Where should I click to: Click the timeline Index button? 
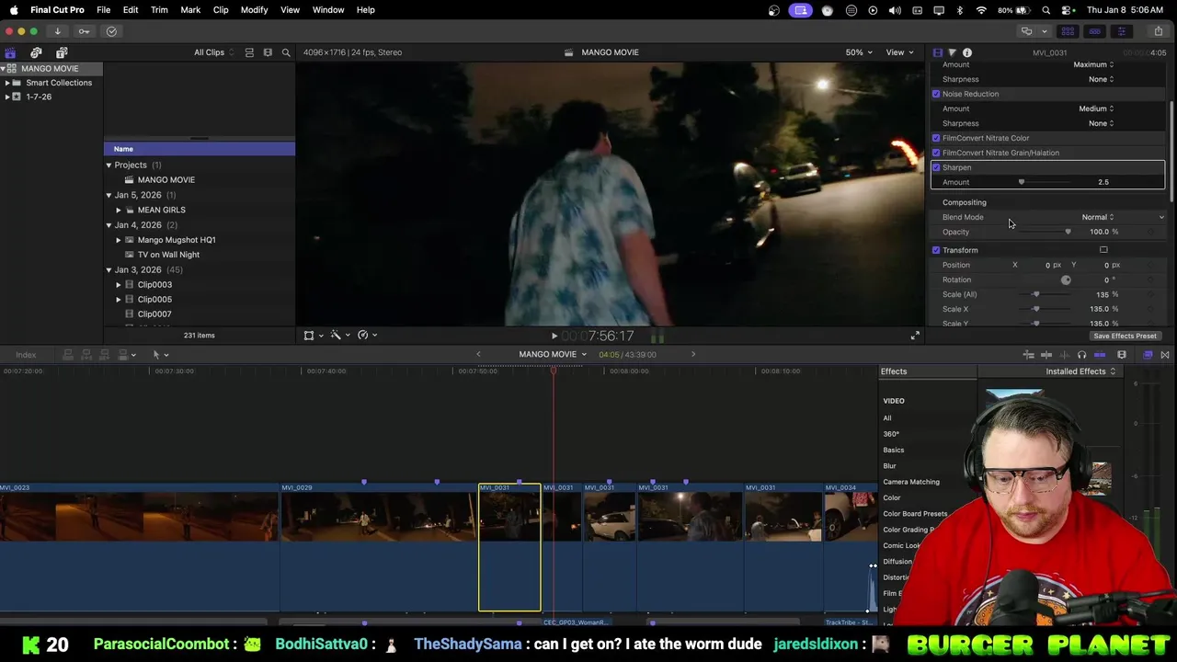coord(26,355)
